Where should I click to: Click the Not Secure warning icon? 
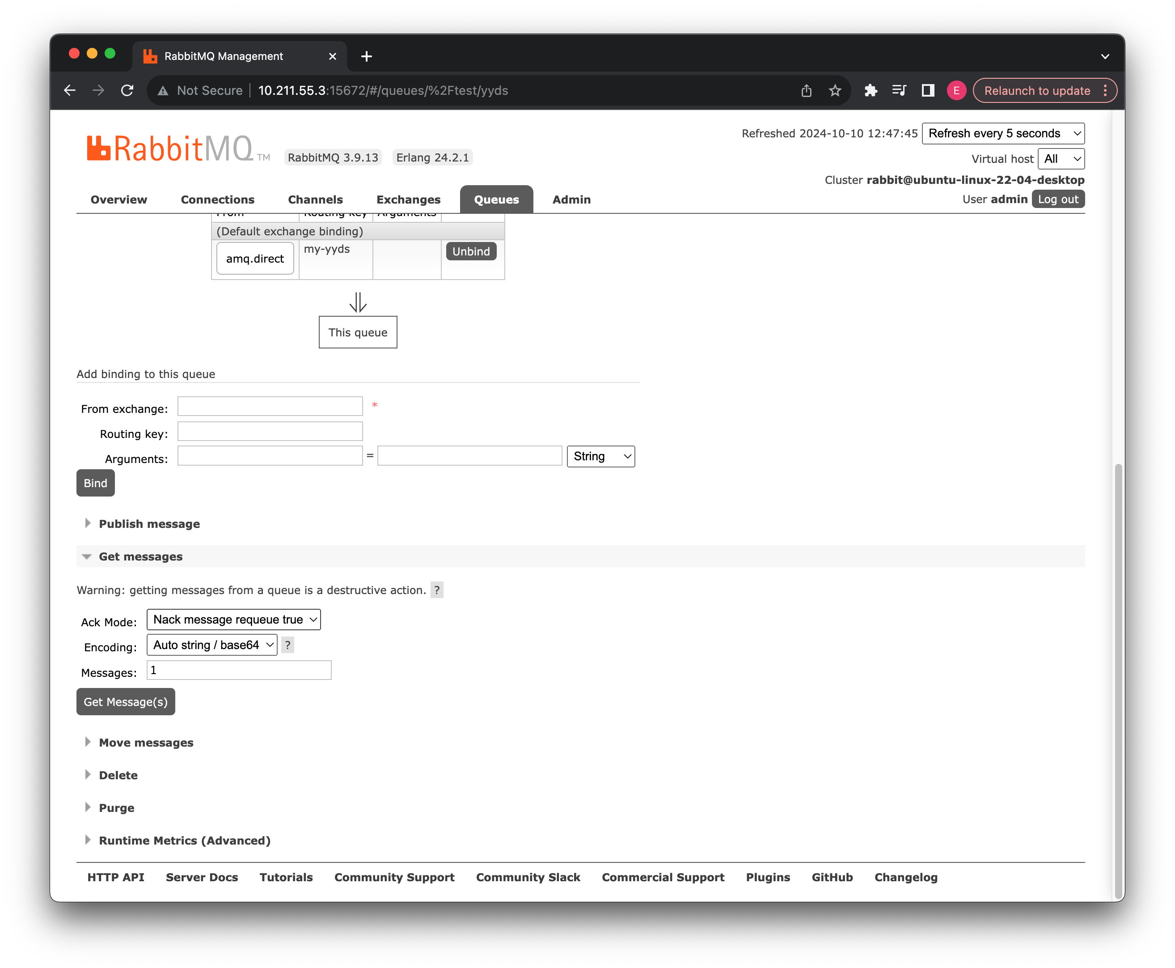162,90
